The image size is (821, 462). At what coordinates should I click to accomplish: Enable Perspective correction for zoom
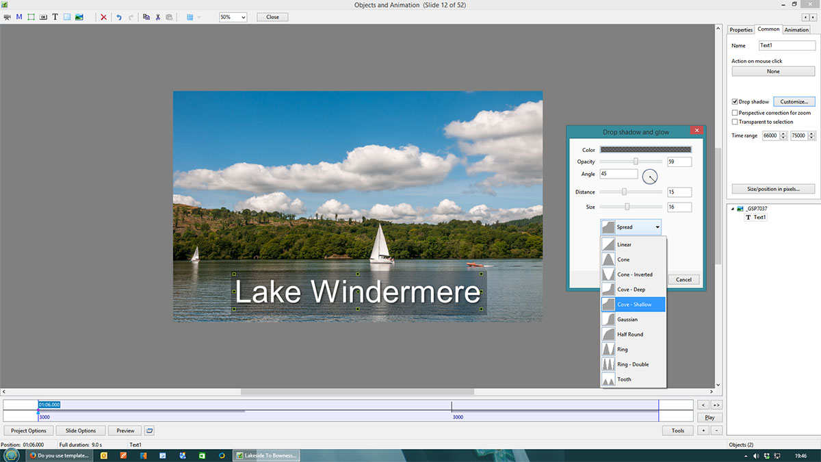(x=735, y=112)
